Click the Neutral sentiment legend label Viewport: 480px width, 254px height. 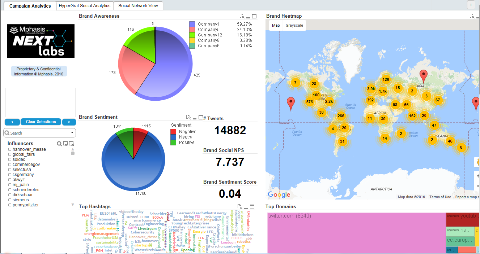click(186, 137)
